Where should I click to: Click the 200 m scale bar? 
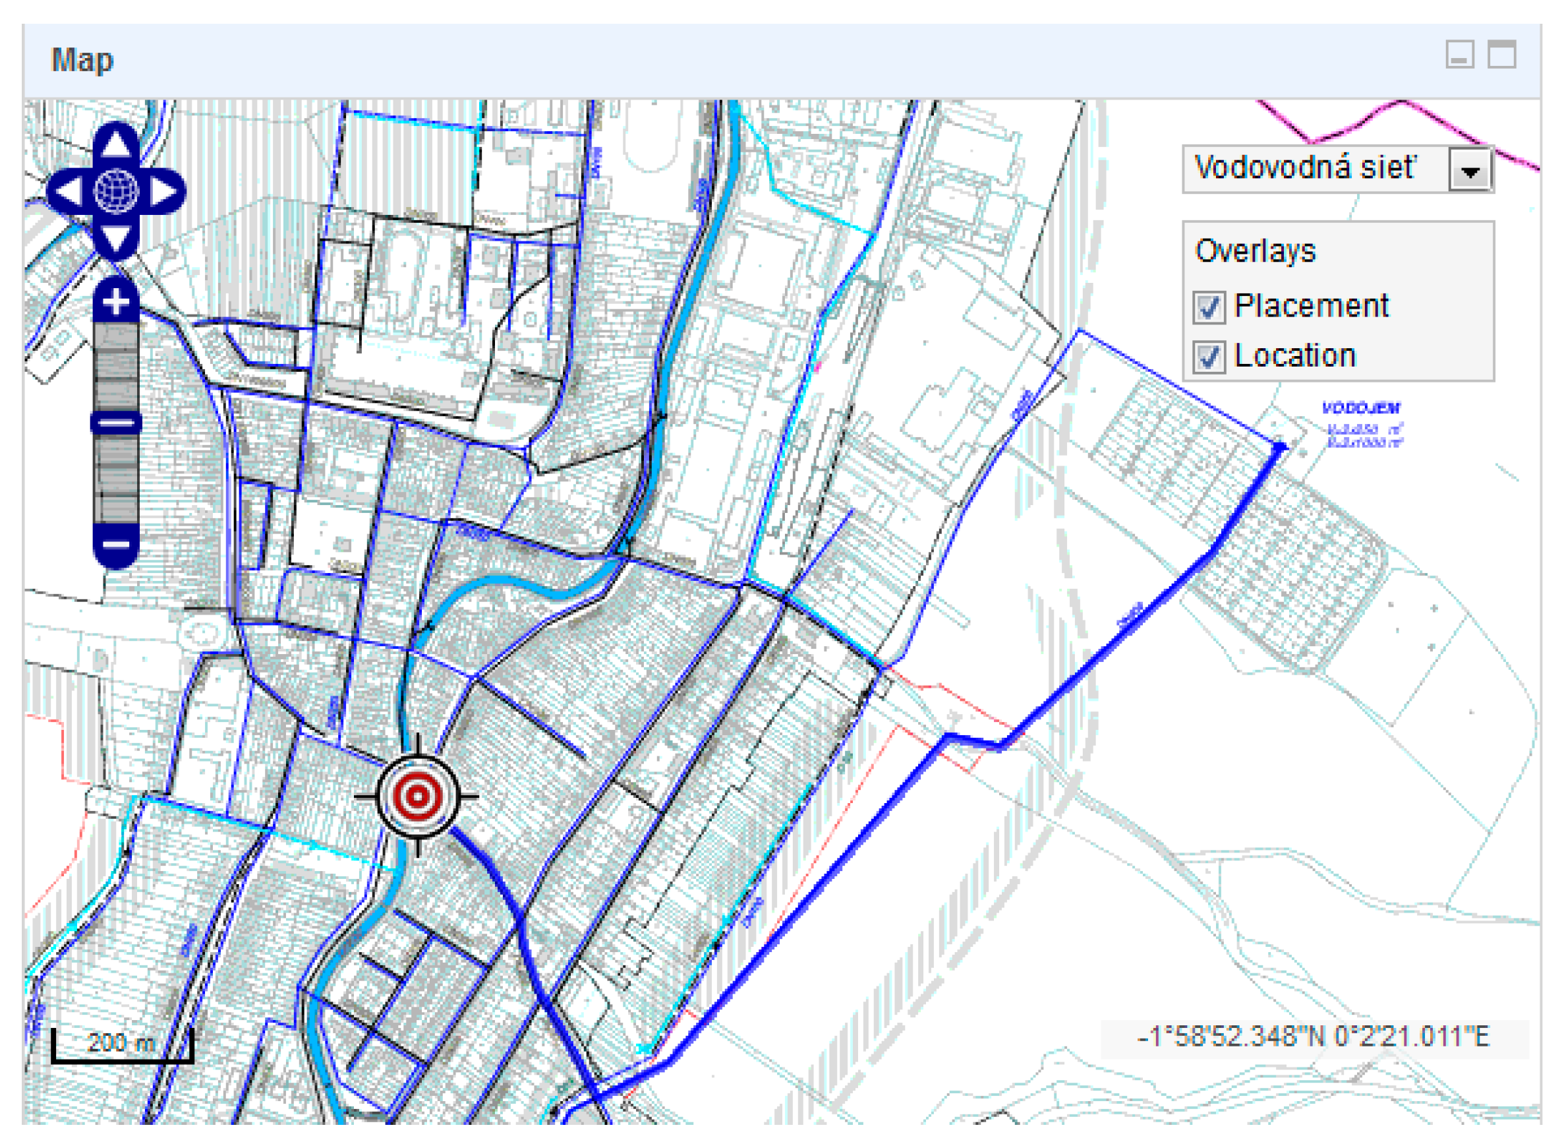click(122, 1043)
